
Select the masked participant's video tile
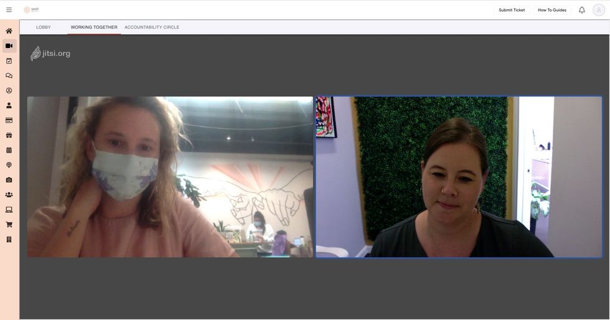click(x=170, y=177)
